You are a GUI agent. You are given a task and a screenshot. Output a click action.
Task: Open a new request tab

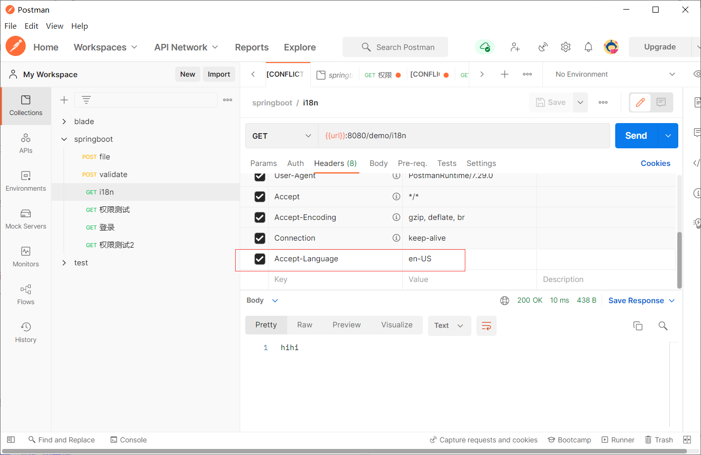[504, 74]
